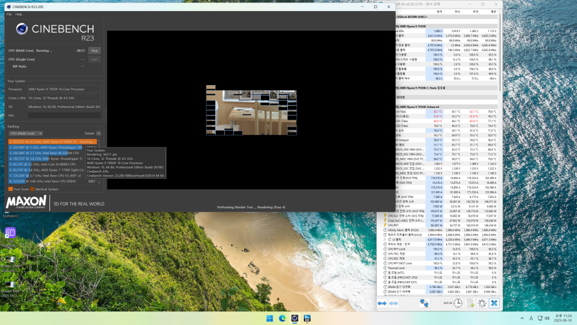The width and height of the screenshot is (577, 325).
Task: Open the CPU (Multi Core) ranking dropdown
Action: [25, 133]
